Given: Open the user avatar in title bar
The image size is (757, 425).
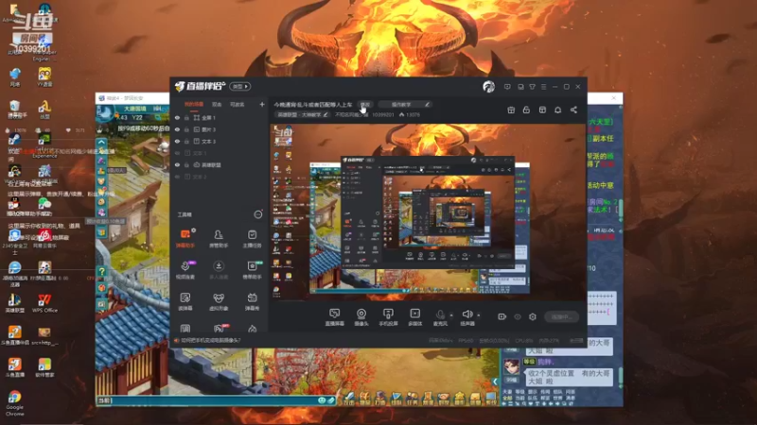Looking at the screenshot, I should (x=488, y=87).
